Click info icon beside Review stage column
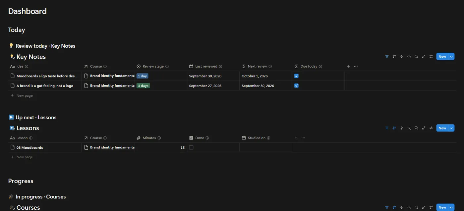The height and width of the screenshot is (211, 464). 167,67
